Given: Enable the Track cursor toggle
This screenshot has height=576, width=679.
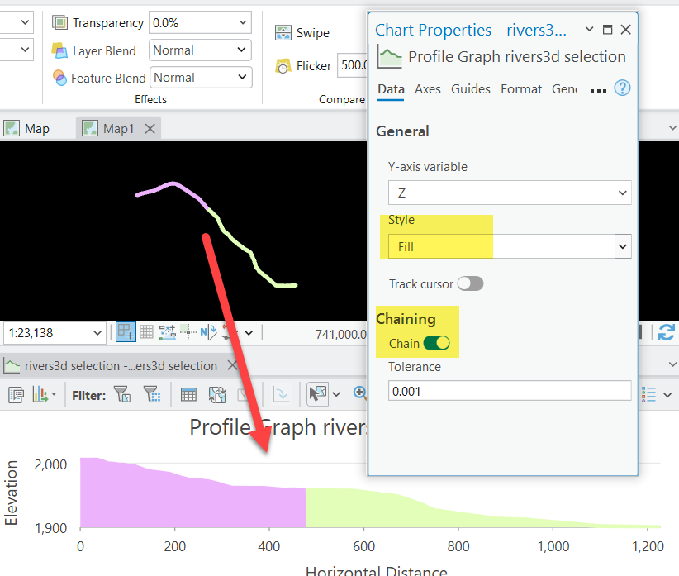Looking at the screenshot, I should 470,283.
